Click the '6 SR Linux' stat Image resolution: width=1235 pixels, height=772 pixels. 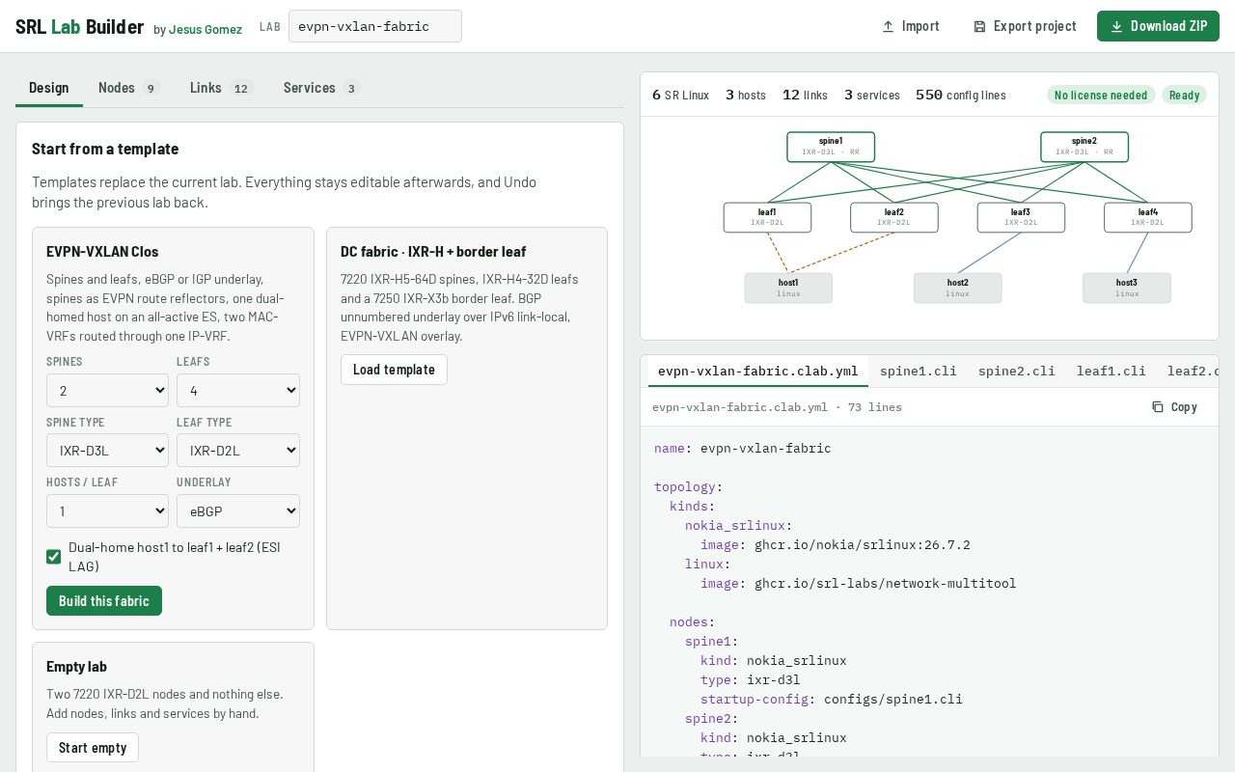pos(681,95)
